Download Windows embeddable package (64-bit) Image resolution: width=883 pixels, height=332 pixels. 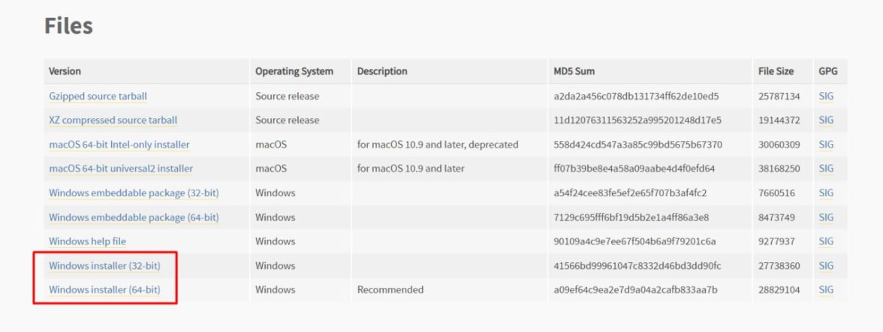click(134, 217)
